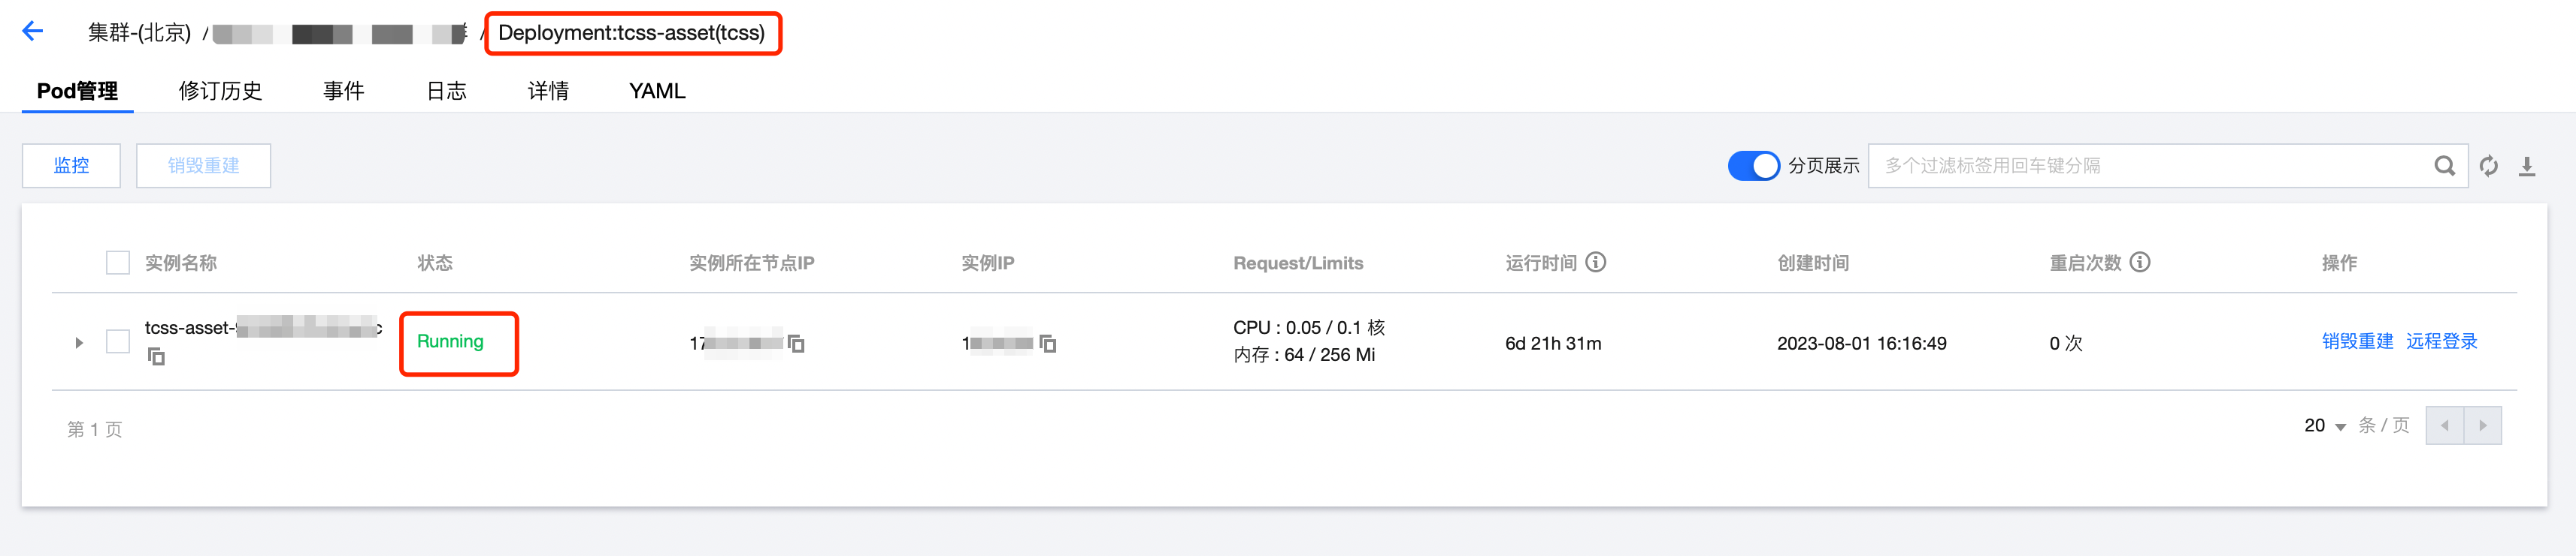The height and width of the screenshot is (556, 2576).
Task: Copy the node IP address
Action: pos(797,344)
